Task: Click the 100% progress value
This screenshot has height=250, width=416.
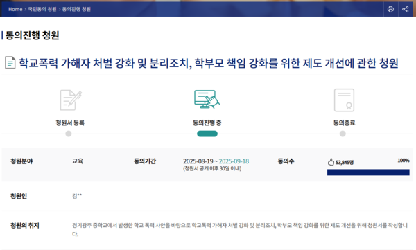Action: pos(404,161)
